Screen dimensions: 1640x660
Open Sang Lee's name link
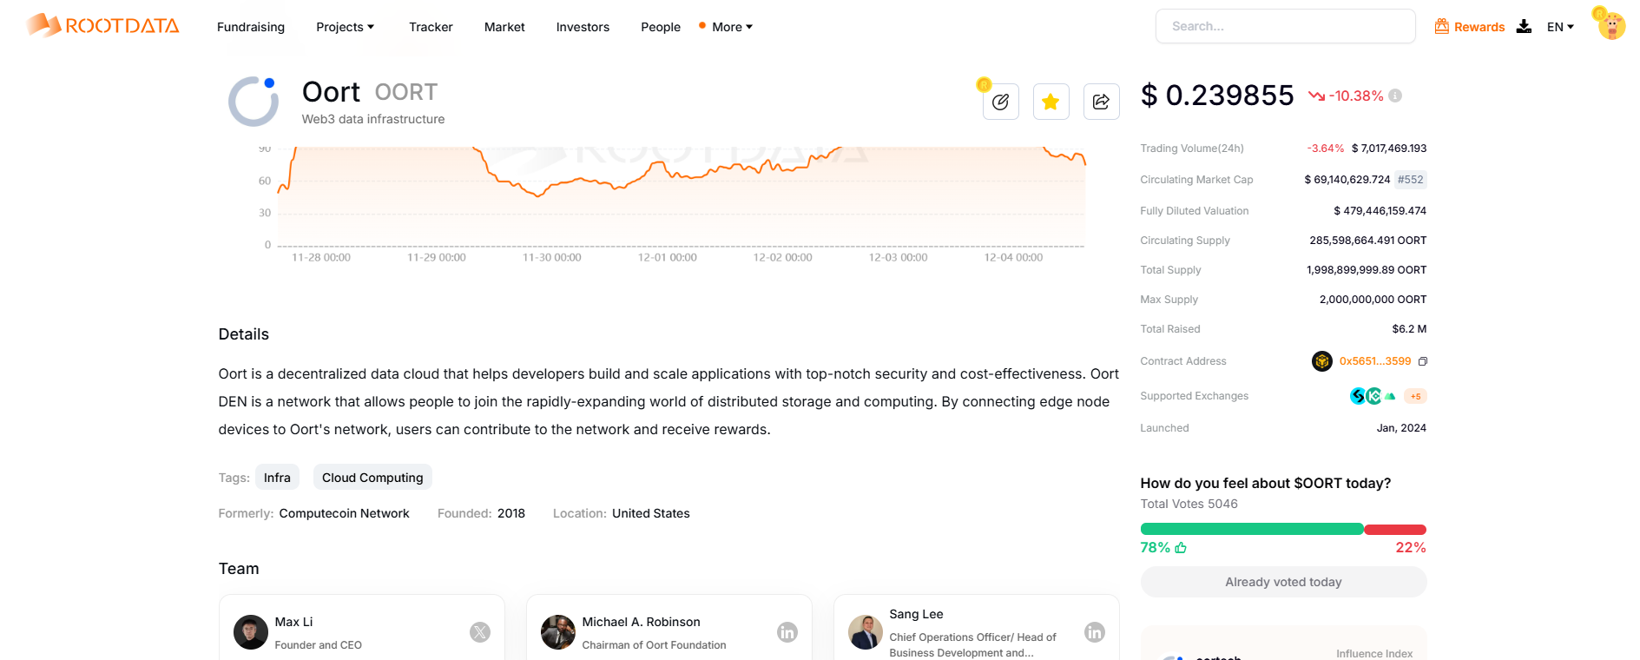pos(916,614)
